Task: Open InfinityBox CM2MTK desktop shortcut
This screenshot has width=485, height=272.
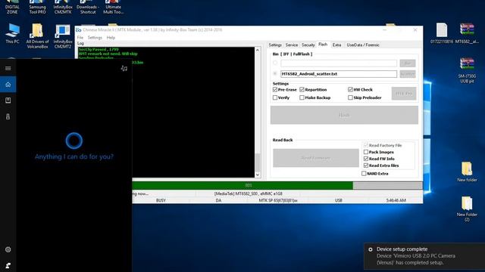Action: [63, 7]
